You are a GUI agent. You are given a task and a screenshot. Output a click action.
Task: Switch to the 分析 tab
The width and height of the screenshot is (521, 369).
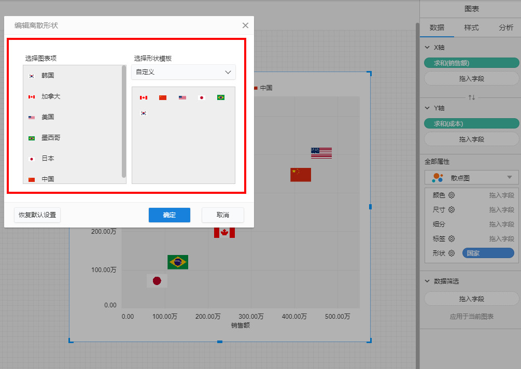506,27
